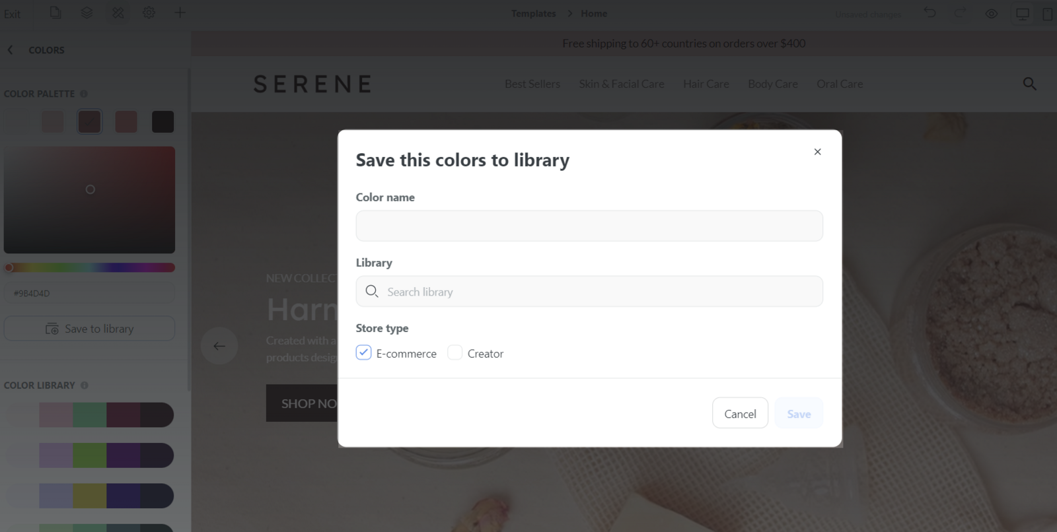Open the settings gear icon
The width and height of the screenshot is (1057, 532).
tap(149, 13)
